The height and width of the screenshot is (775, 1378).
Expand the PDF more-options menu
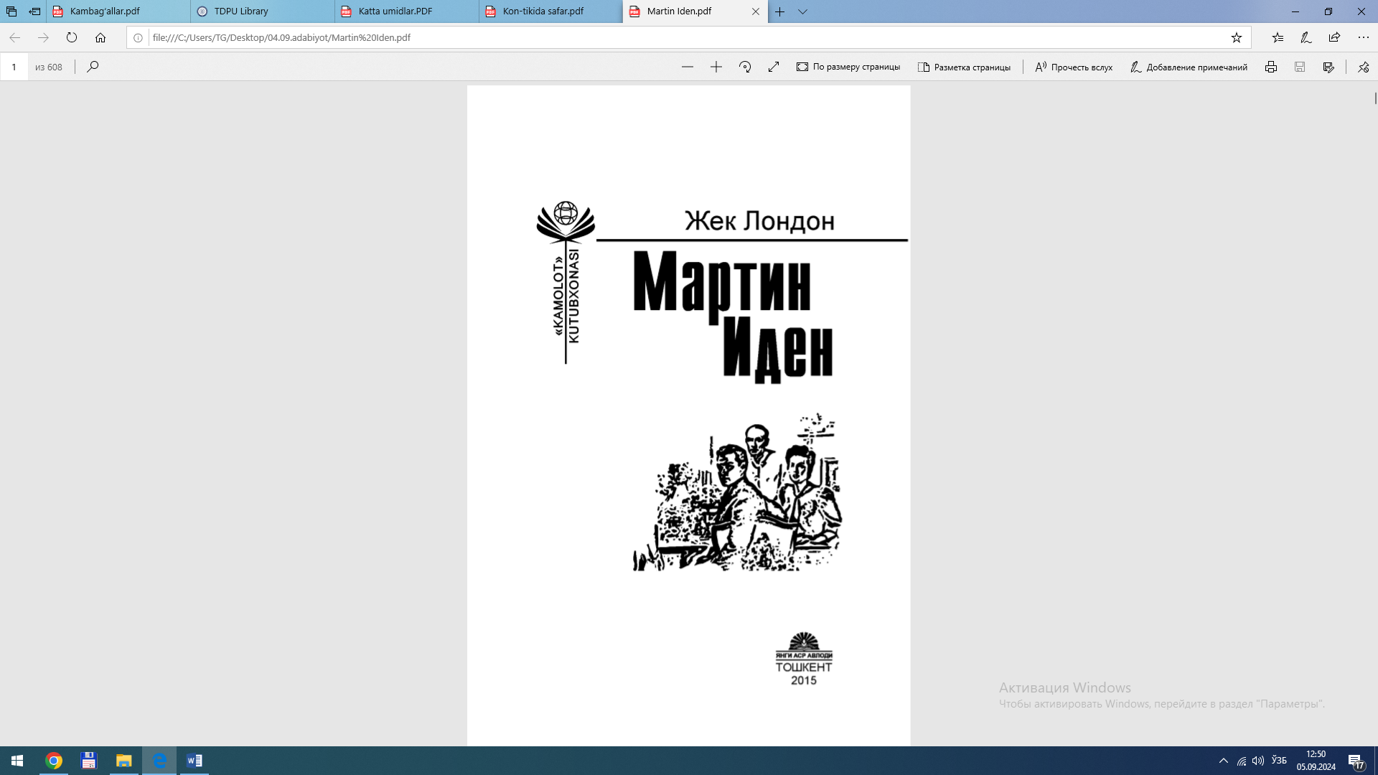pyautogui.click(x=1363, y=67)
